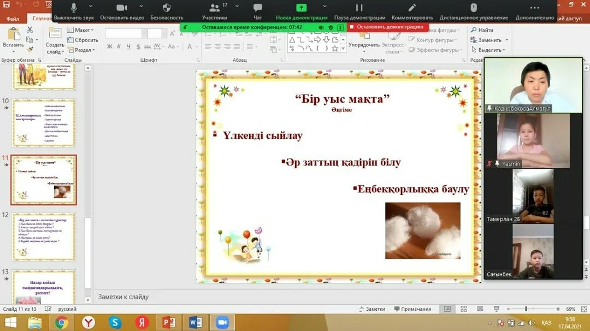Open video options arrow beside camera
The image size is (590, 331).
point(141,6)
